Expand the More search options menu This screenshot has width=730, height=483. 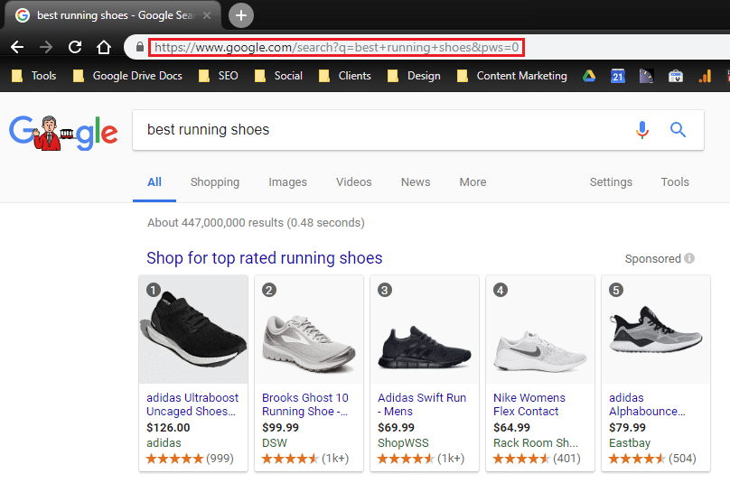pyautogui.click(x=473, y=182)
